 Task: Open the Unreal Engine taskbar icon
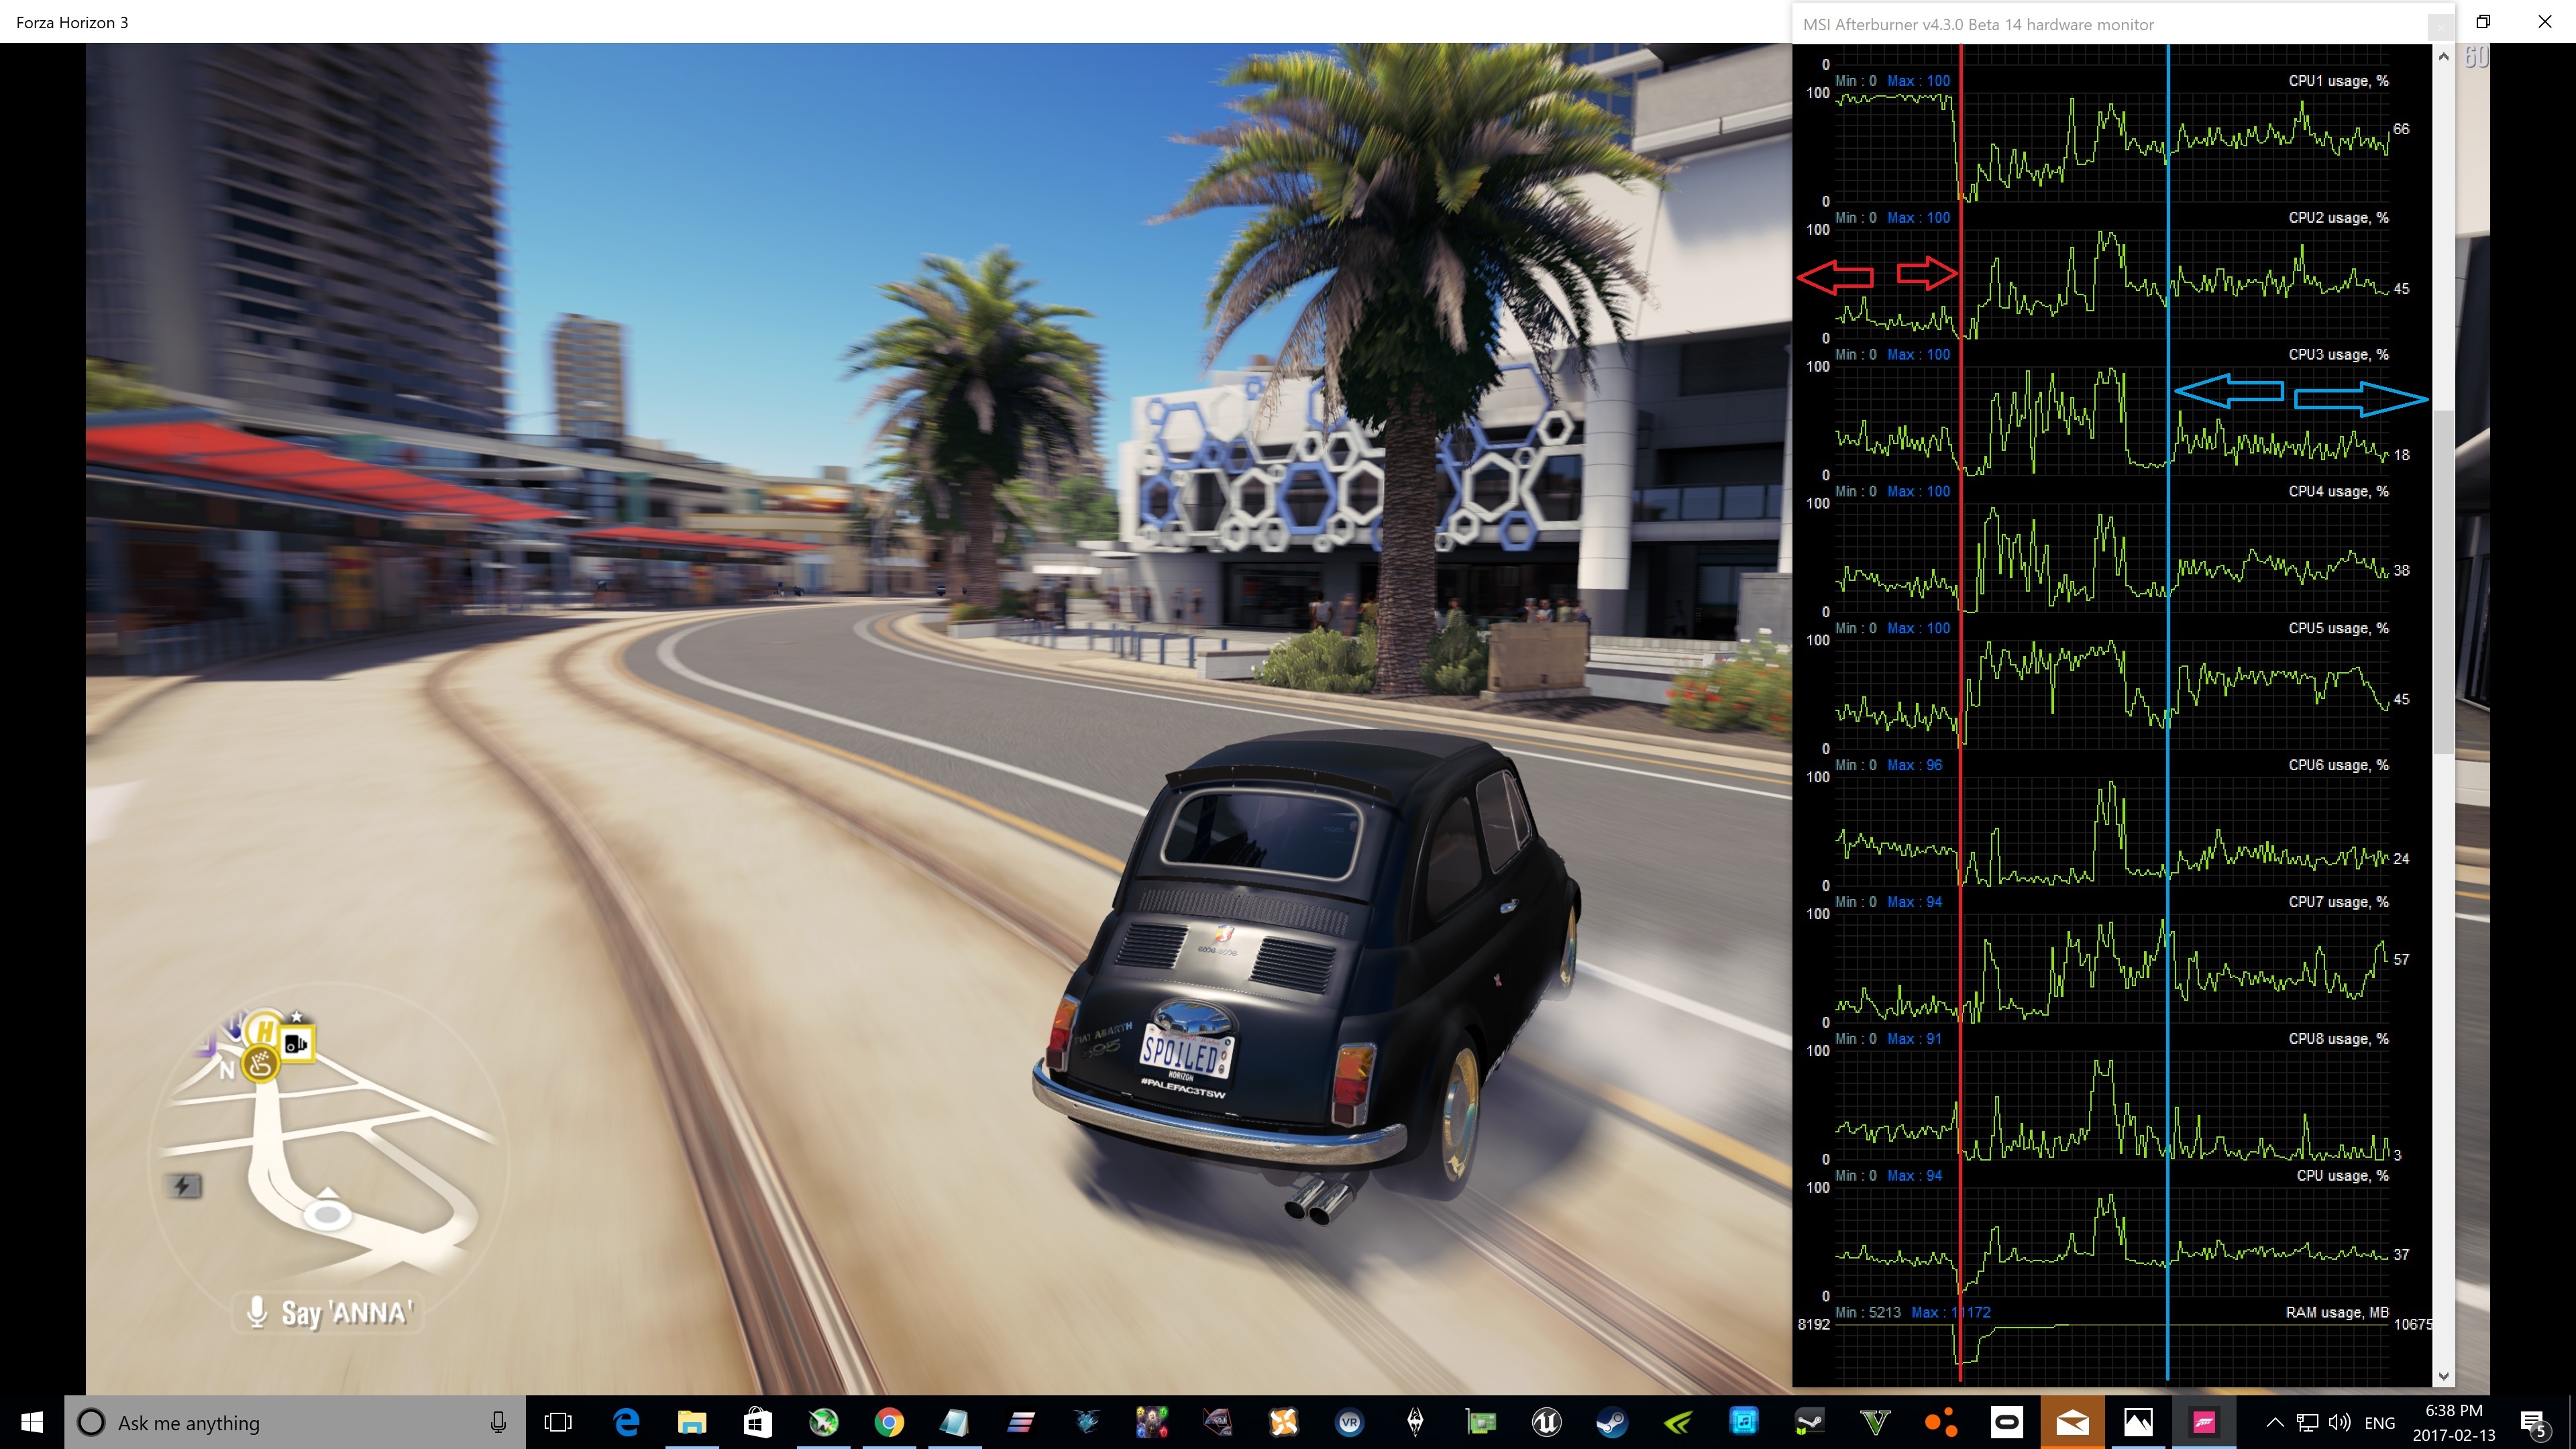pos(1546,1422)
